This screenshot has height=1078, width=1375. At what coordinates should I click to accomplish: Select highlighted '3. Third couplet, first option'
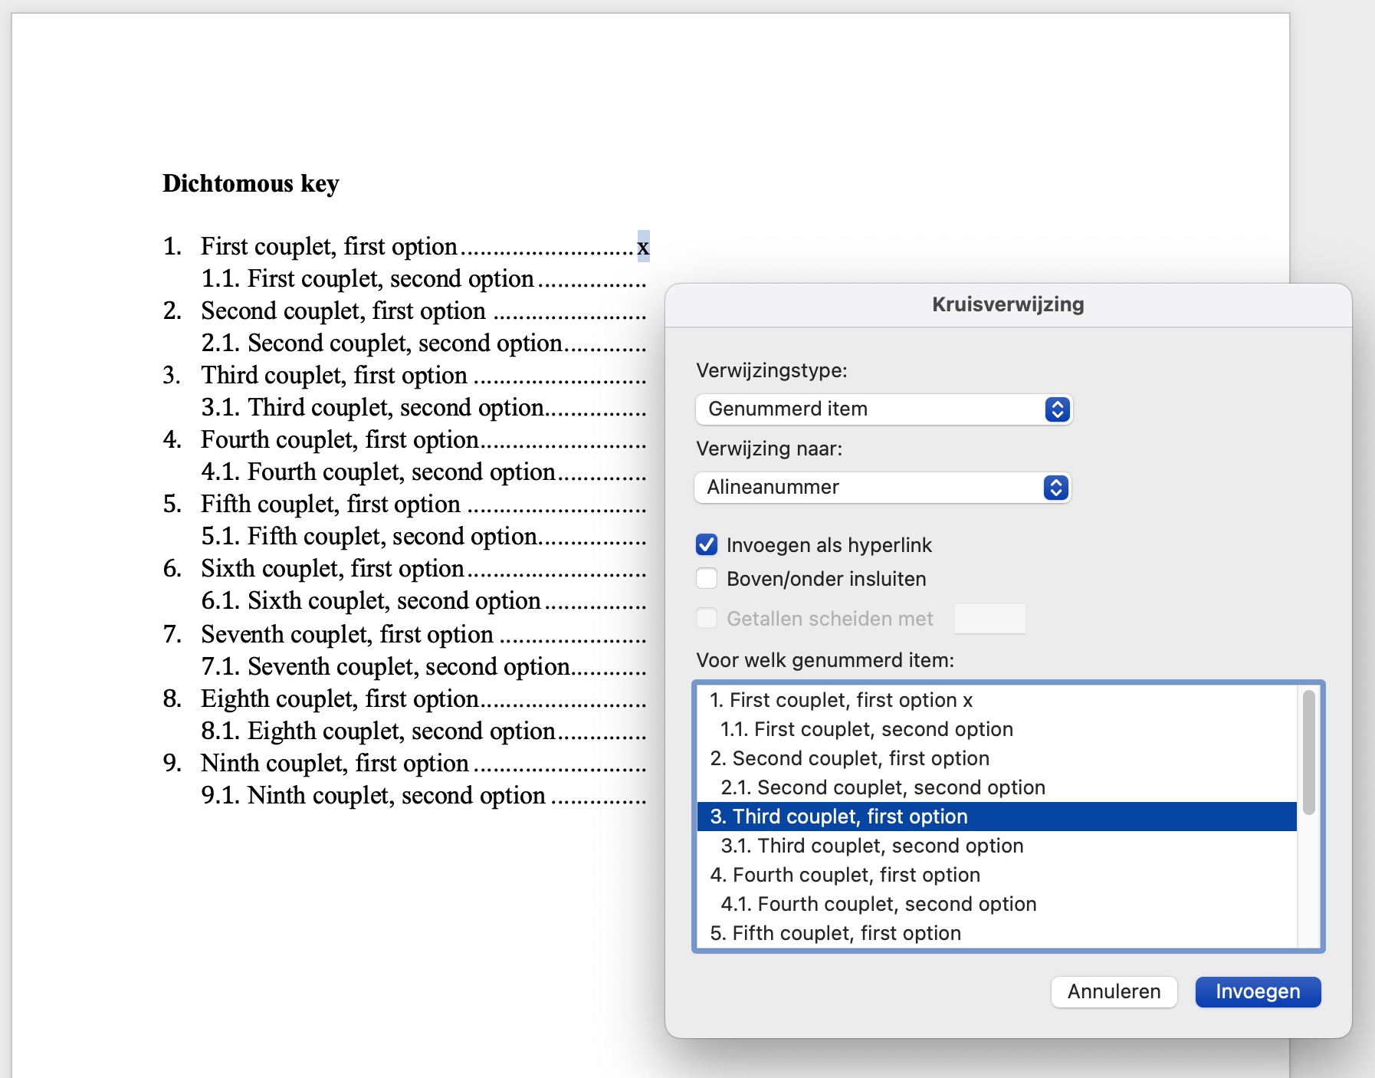[x=838, y=817]
